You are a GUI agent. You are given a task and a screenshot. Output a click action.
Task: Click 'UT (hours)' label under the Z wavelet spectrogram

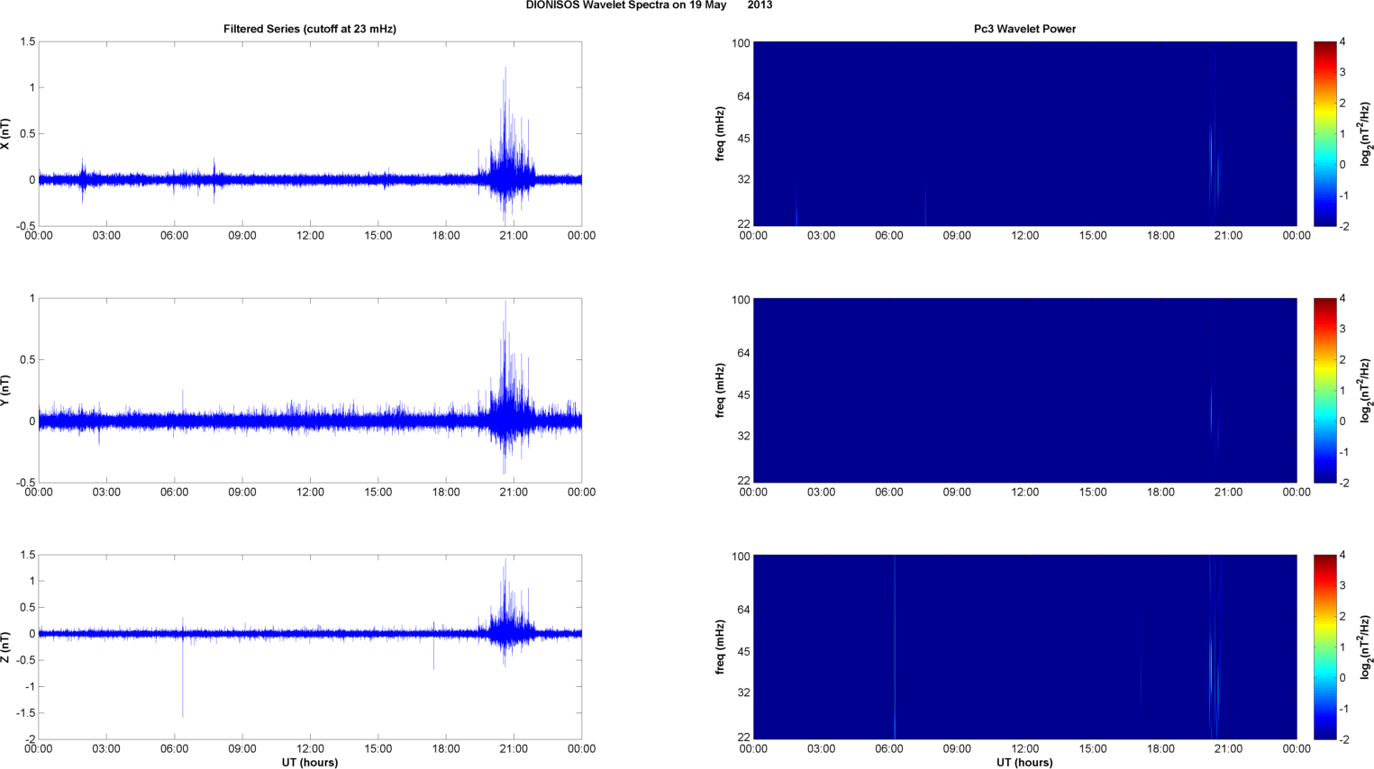point(1024,762)
